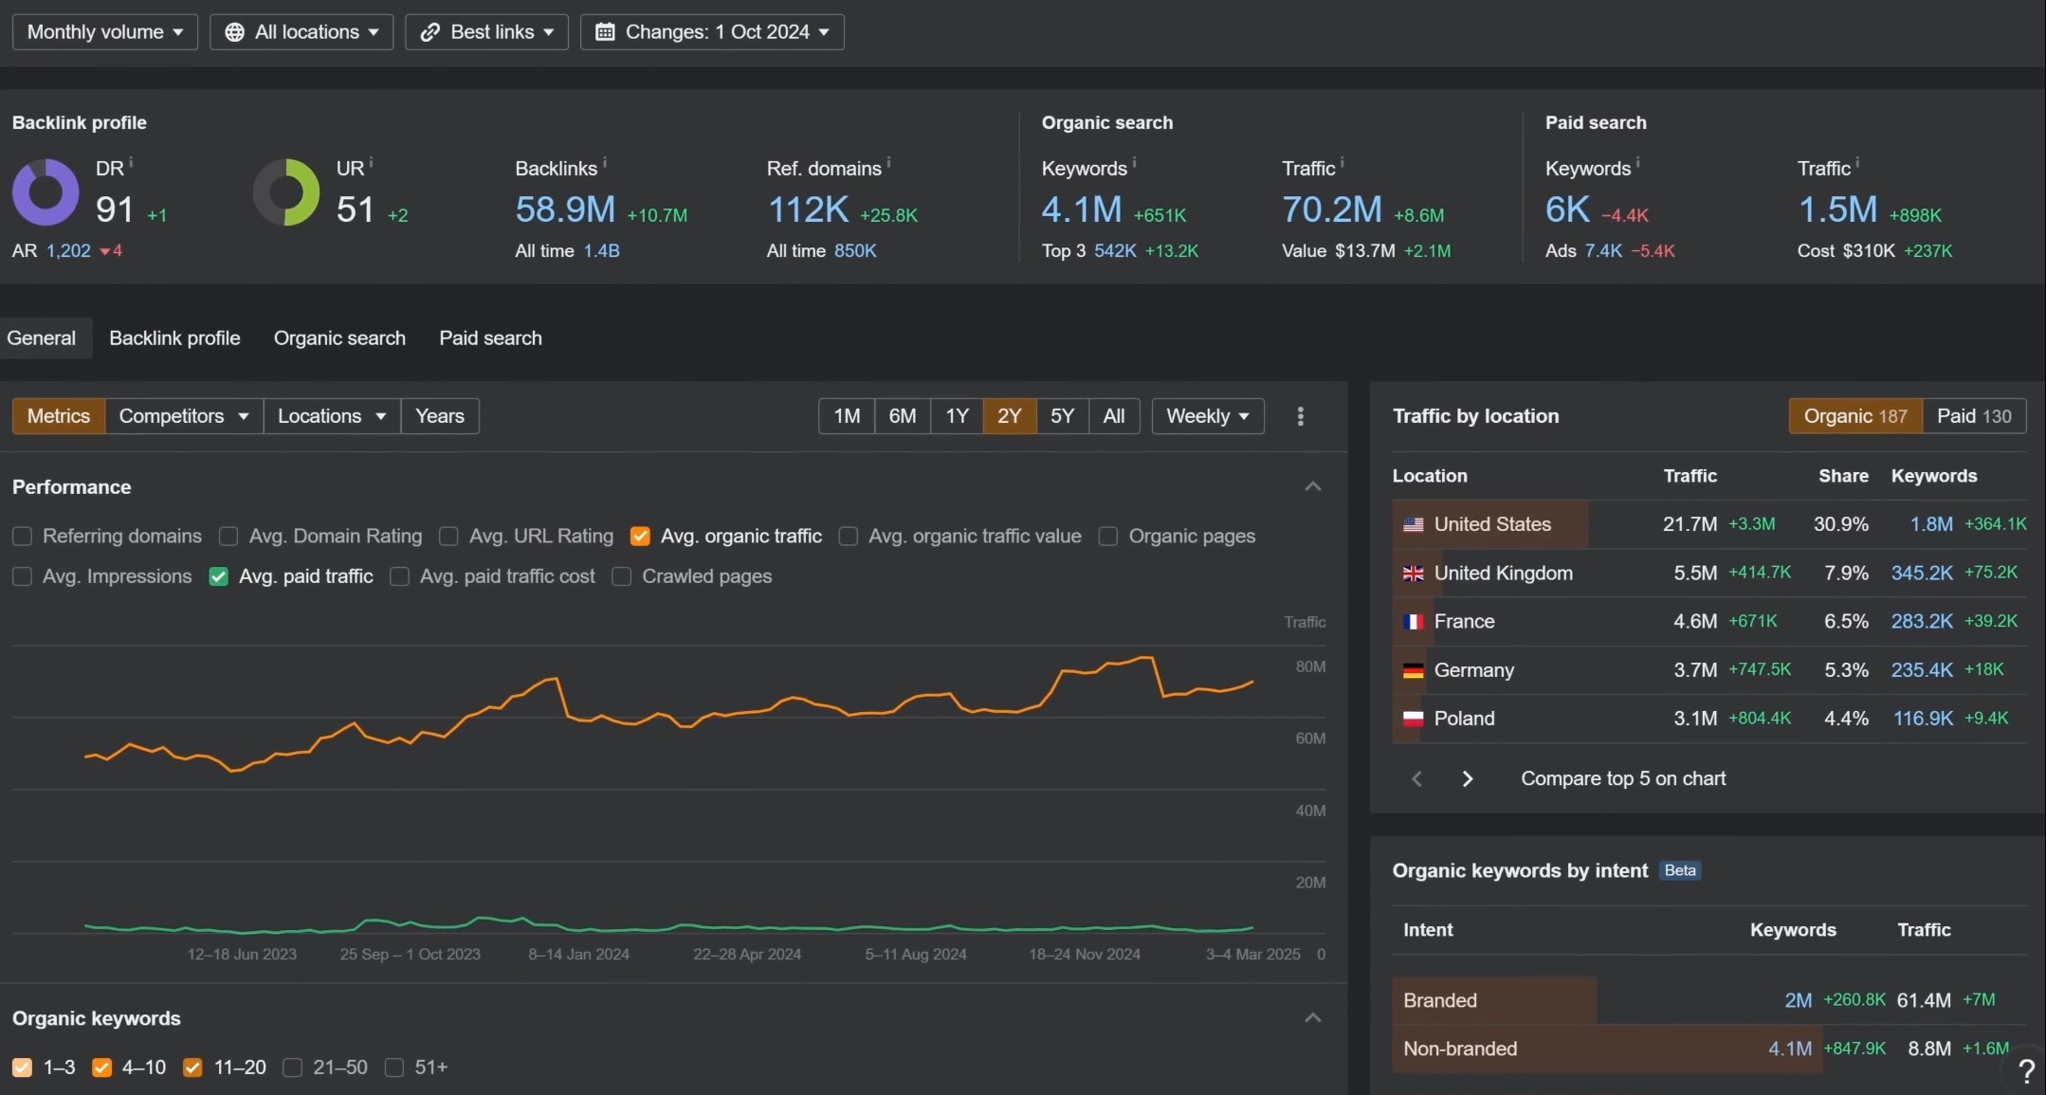Click the United States flag icon
This screenshot has width=2046, height=1095.
pyautogui.click(x=1413, y=524)
